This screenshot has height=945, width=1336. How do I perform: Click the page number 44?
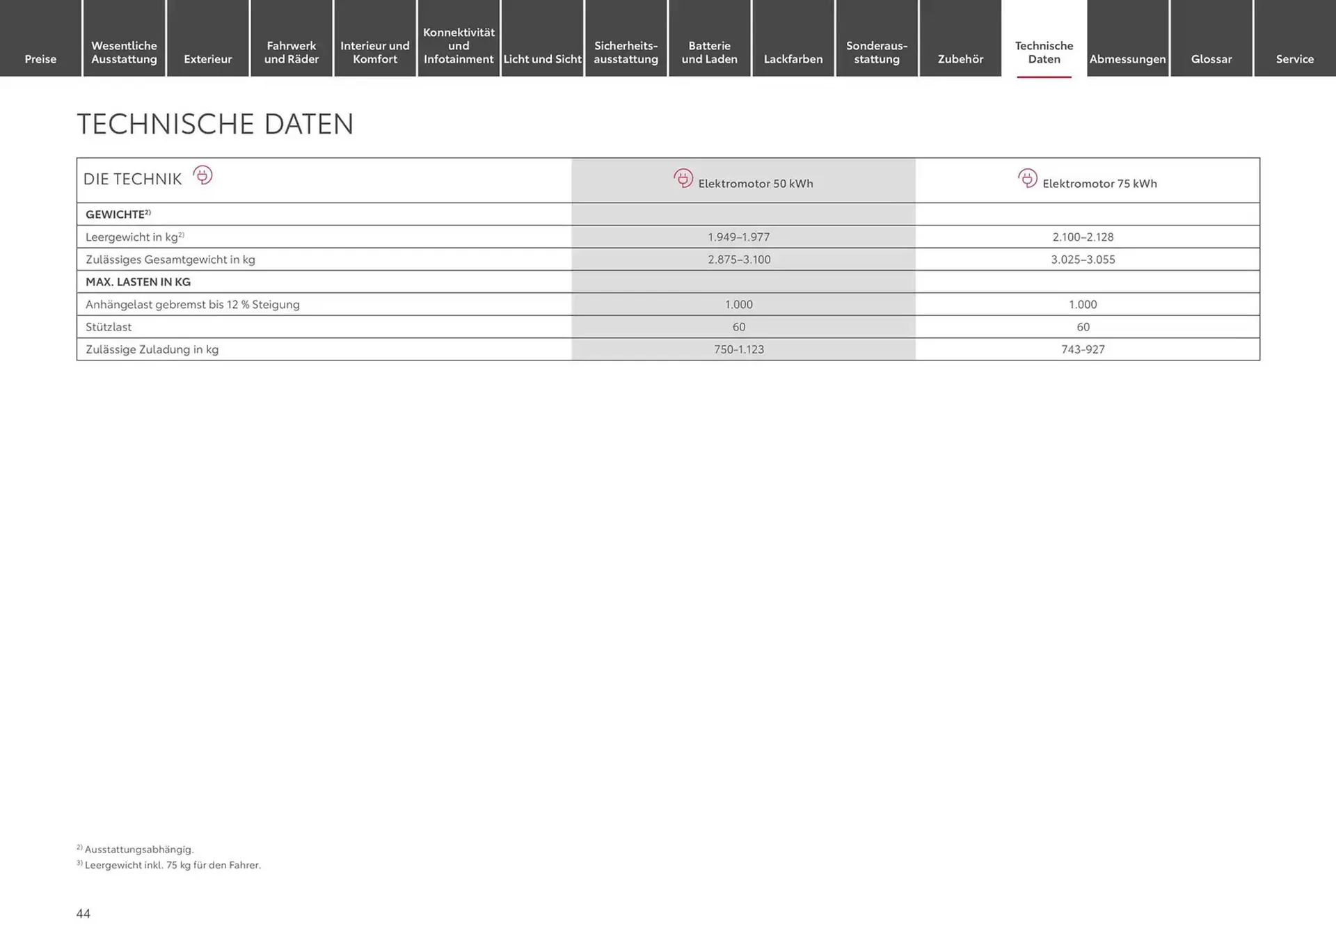click(83, 914)
